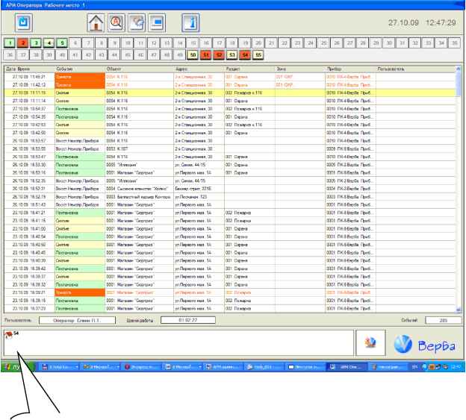Select grey object indicator 36
The width and height of the screenshot is (466, 420).
click(x=10, y=55)
